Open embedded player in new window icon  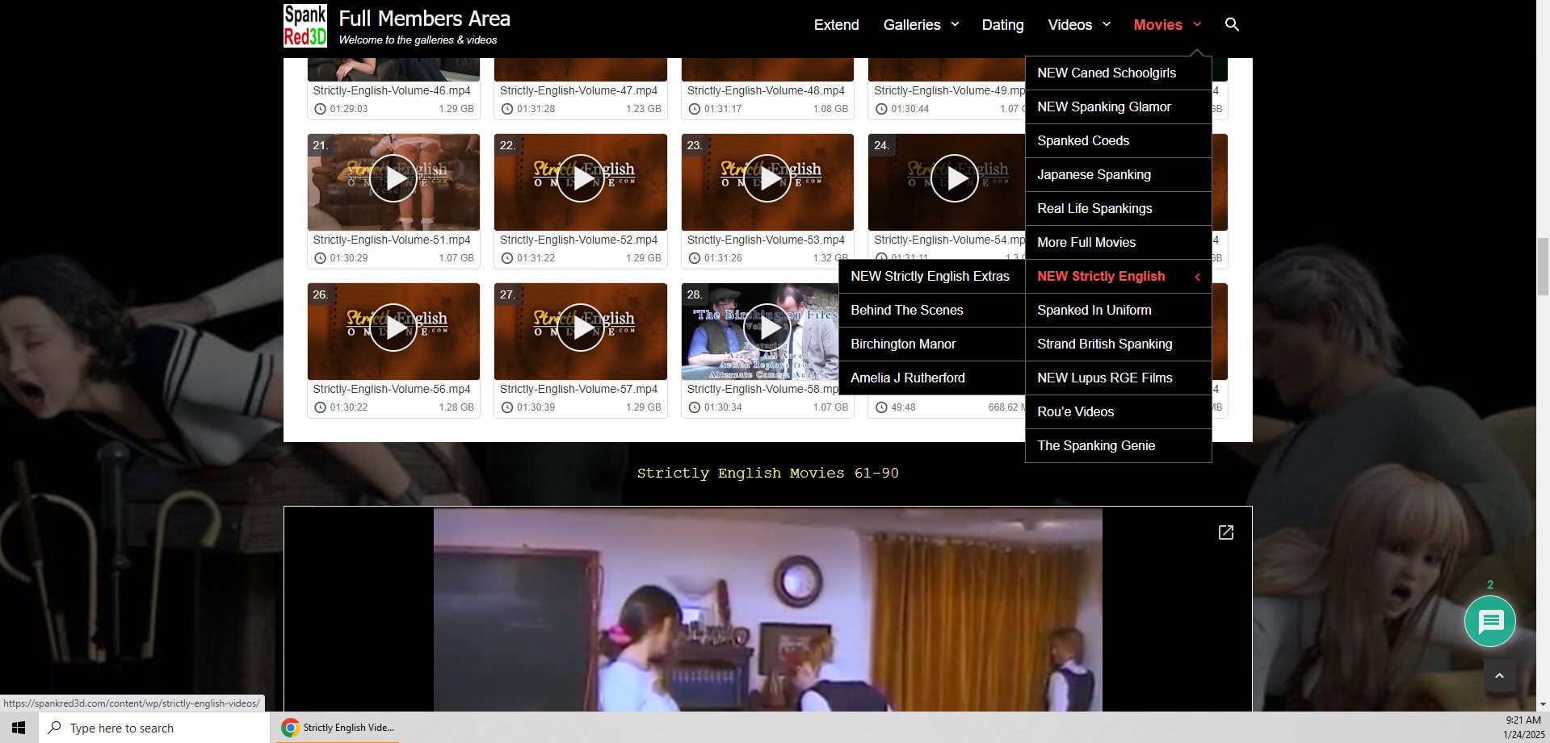tap(1225, 532)
